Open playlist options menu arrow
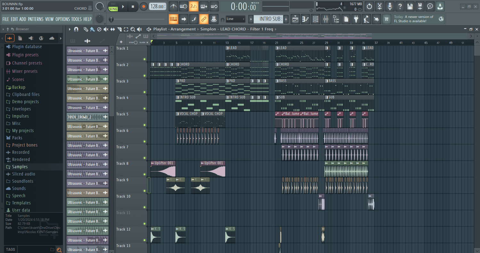 (69, 29)
